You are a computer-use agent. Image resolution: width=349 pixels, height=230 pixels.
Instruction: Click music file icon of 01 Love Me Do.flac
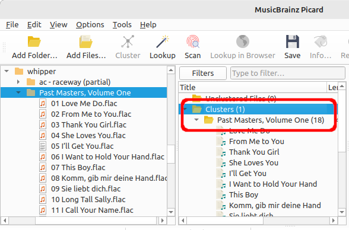click(43, 103)
